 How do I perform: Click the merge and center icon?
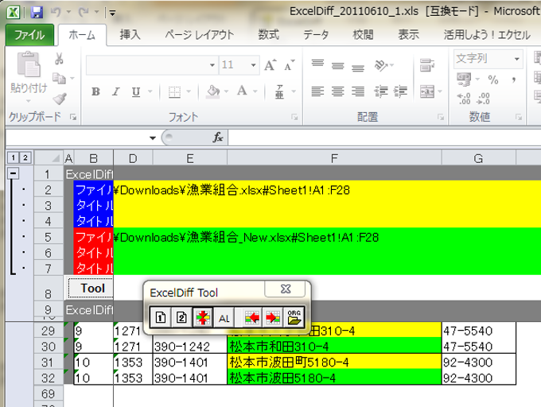click(x=427, y=91)
